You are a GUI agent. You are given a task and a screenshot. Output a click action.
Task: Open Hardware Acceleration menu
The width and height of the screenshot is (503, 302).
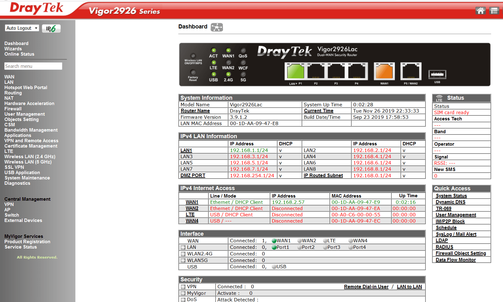[x=29, y=103]
